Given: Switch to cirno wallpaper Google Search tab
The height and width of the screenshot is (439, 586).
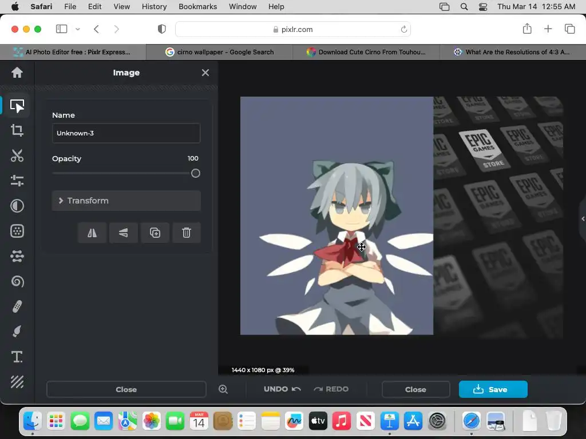Looking at the screenshot, I should 219,52.
